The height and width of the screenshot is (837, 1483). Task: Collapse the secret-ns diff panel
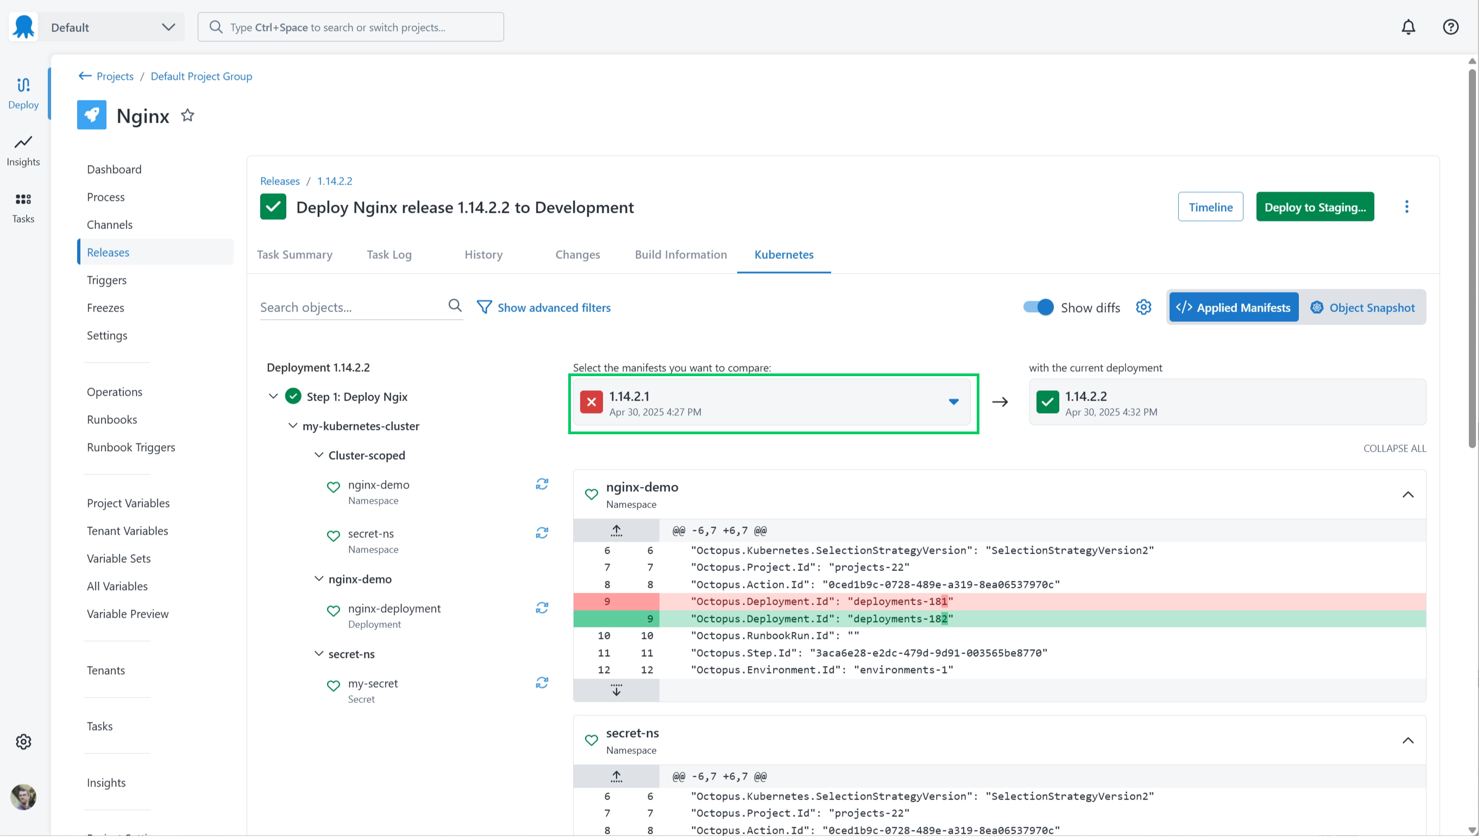point(1407,741)
